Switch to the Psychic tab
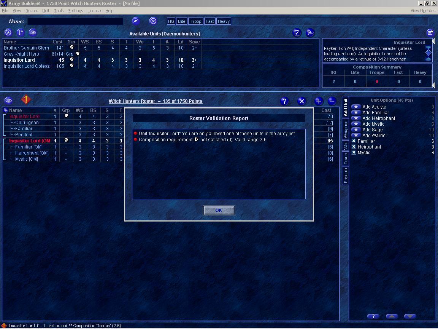The height and width of the screenshot is (329, 438). [x=346, y=176]
